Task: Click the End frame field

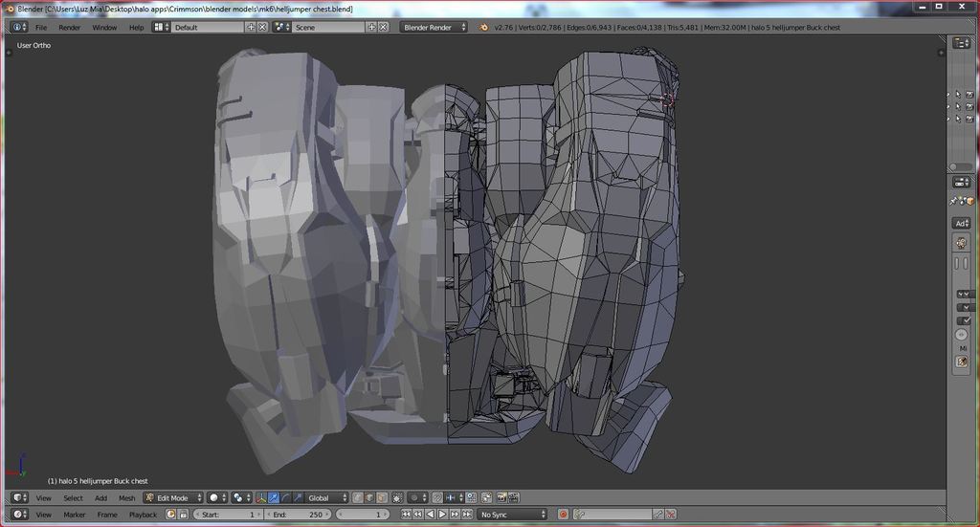Action: tap(297, 515)
